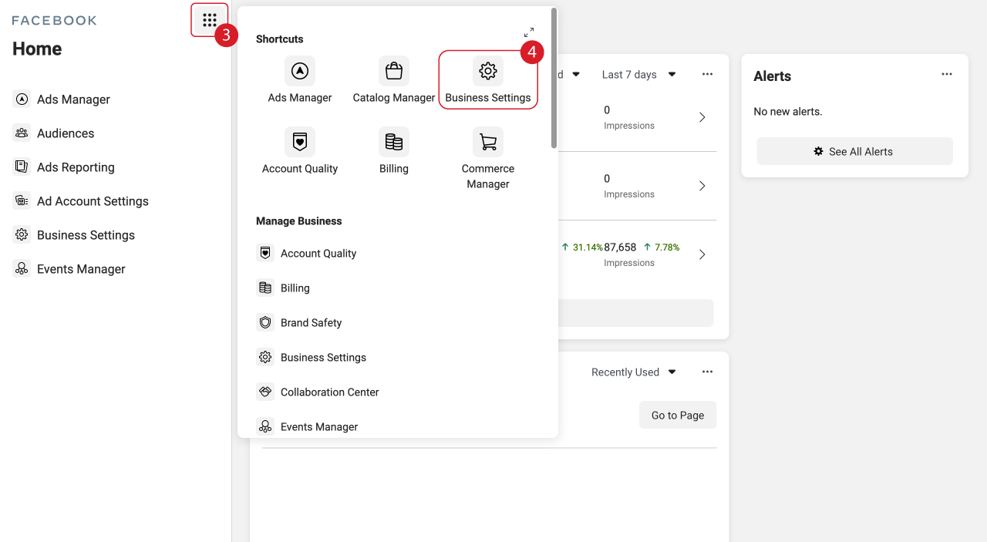Select Audiences in left sidebar
The height and width of the screenshot is (542, 987).
pyautogui.click(x=66, y=133)
